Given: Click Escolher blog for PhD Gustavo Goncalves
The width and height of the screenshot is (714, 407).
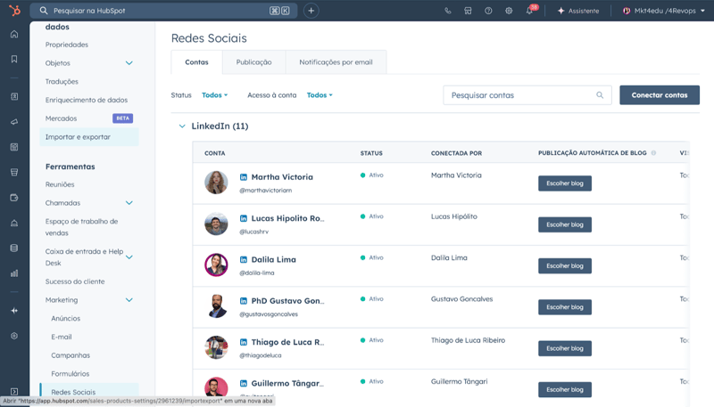Looking at the screenshot, I should [x=565, y=307].
